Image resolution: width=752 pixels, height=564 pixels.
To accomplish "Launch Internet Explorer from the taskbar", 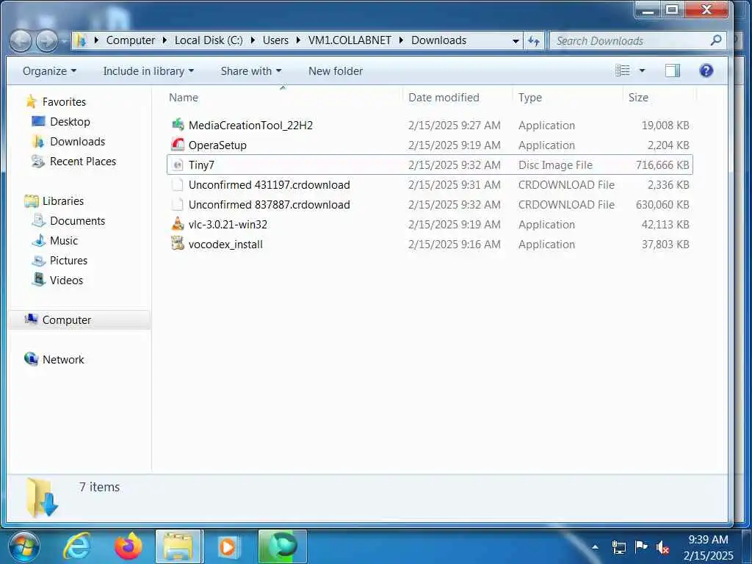I will 78,546.
